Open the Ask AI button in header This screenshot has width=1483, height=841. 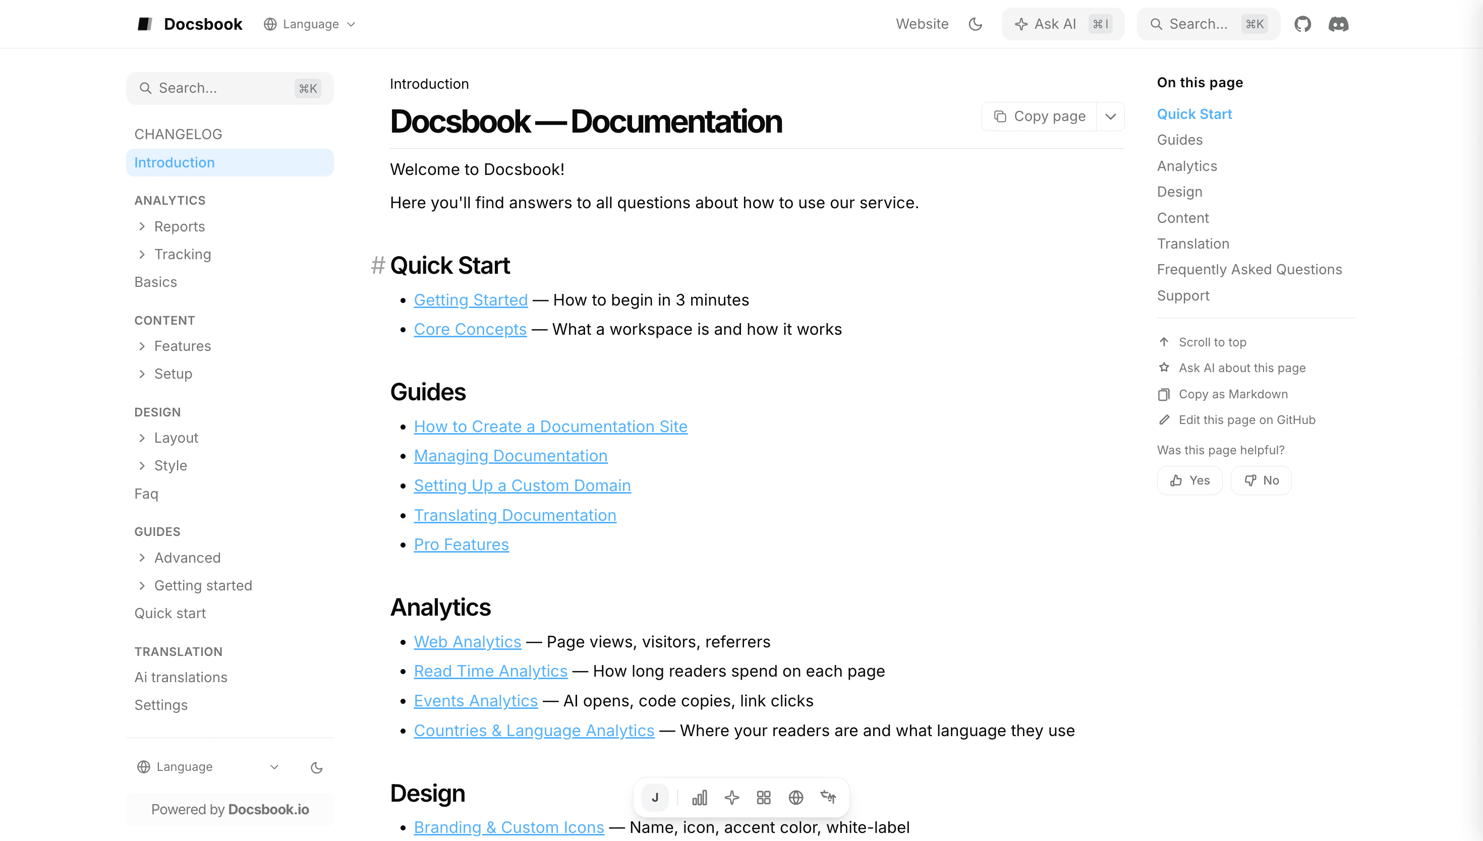coord(1063,24)
